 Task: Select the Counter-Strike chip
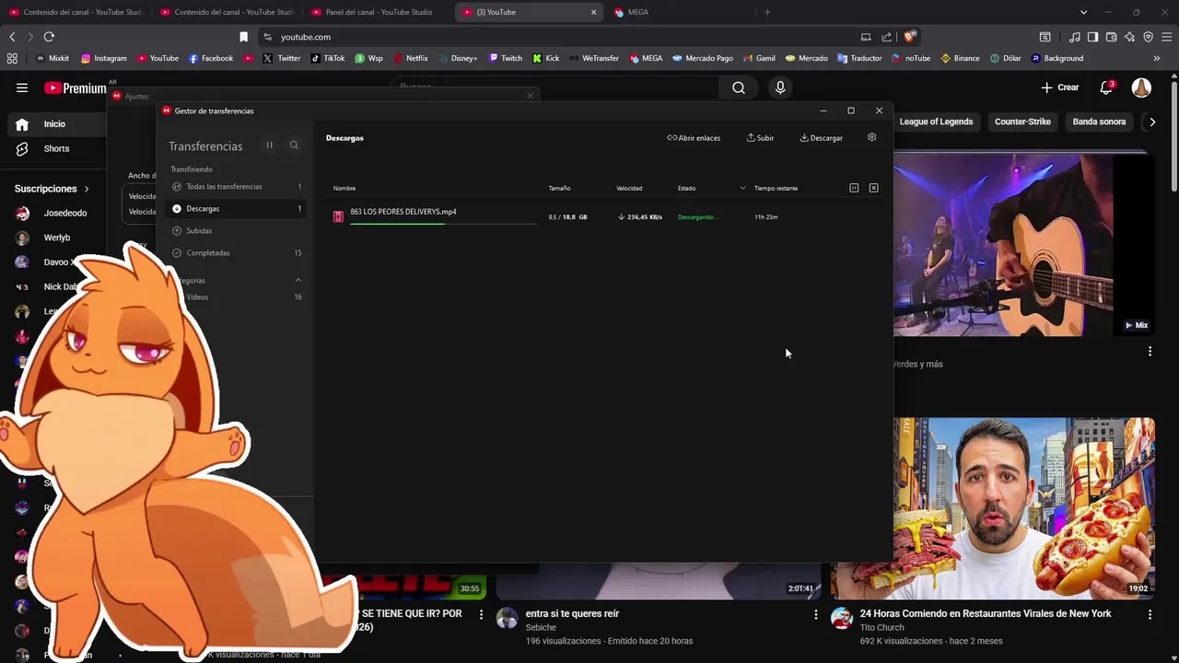1022,122
